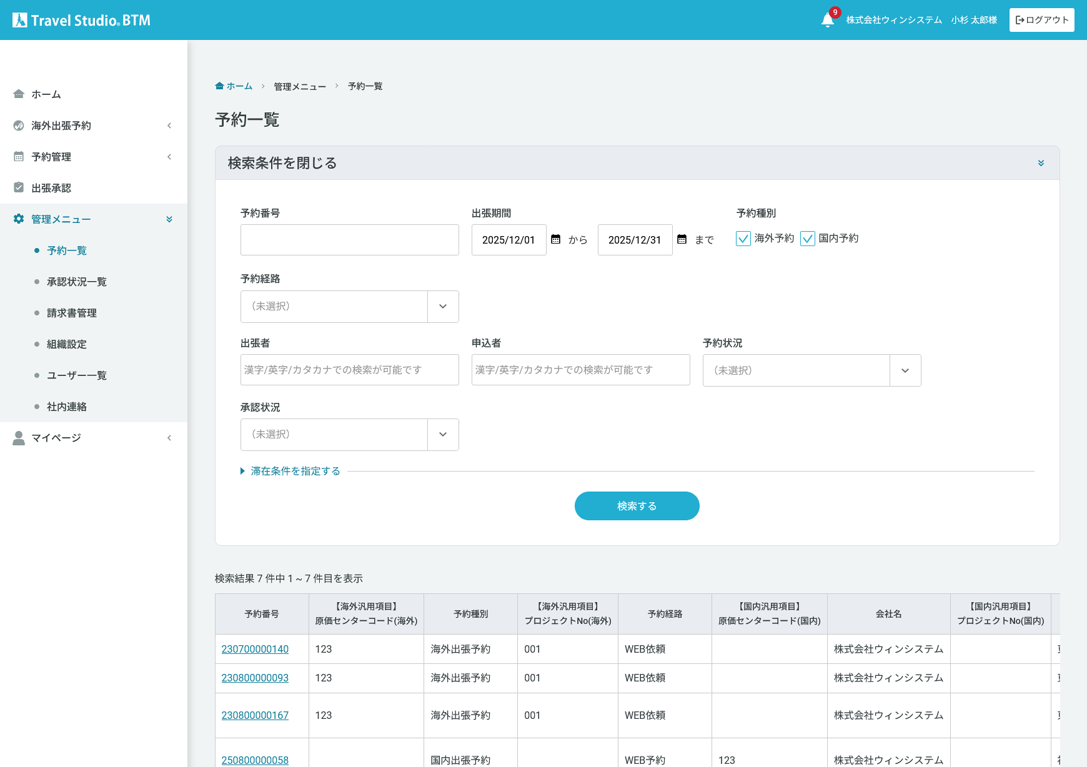Click the globe icon beside 海外出張予約
1087x767 pixels.
19,126
